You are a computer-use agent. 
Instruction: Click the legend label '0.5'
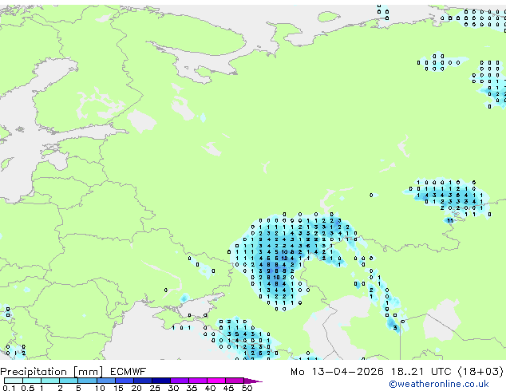(x=28, y=388)
